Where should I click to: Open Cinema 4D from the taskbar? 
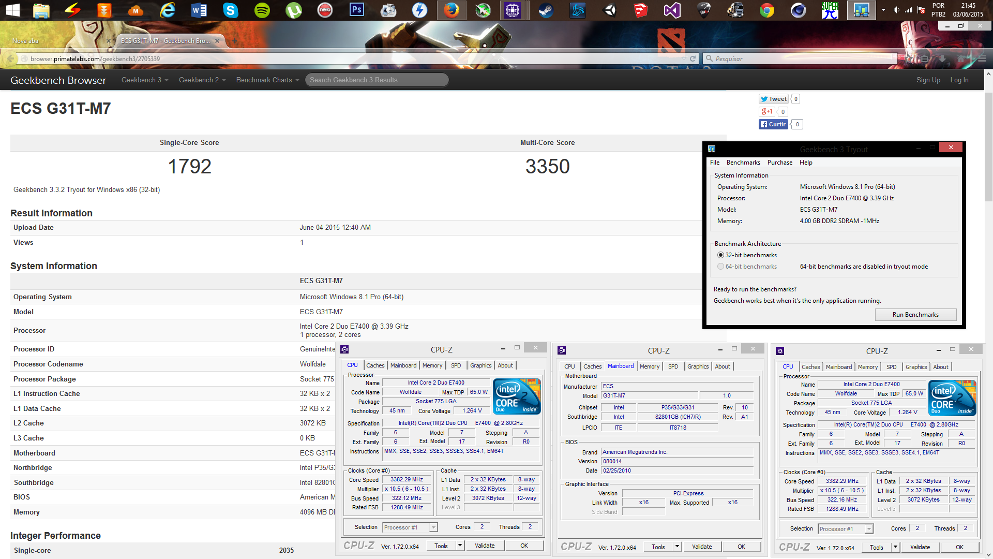(799, 10)
